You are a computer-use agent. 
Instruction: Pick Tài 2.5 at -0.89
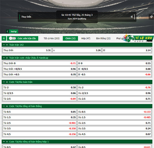point(40,99)
